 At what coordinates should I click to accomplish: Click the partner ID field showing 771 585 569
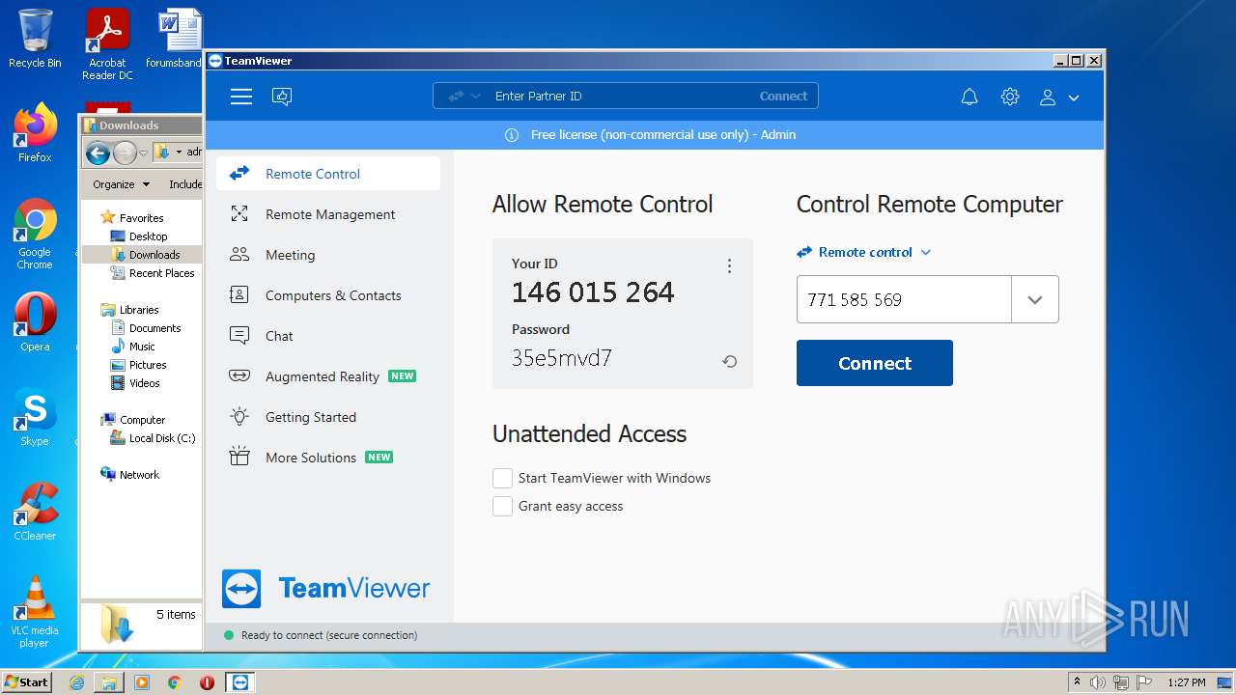pyautogui.click(x=904, y=299)
